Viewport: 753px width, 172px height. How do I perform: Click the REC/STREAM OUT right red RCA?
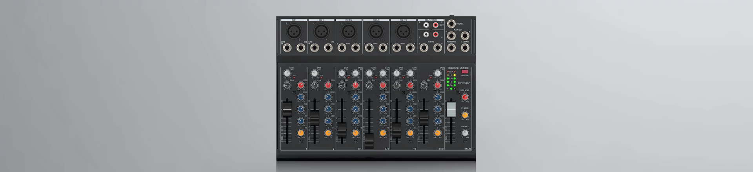pyautogui.click(x=435, y=25)
